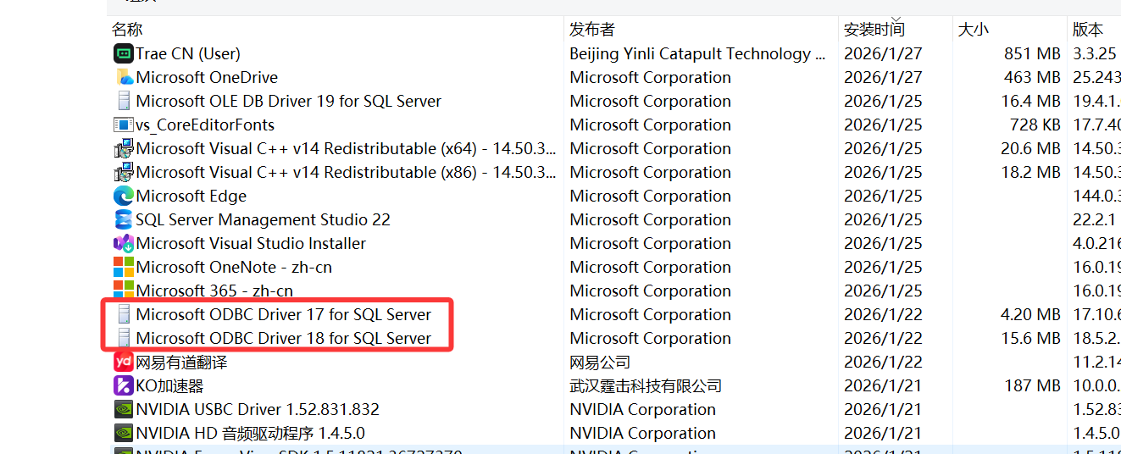This screenshot has height=454, width=1121.
Task: Sort by the 发布者 column header
Action: tap(592, 29)
